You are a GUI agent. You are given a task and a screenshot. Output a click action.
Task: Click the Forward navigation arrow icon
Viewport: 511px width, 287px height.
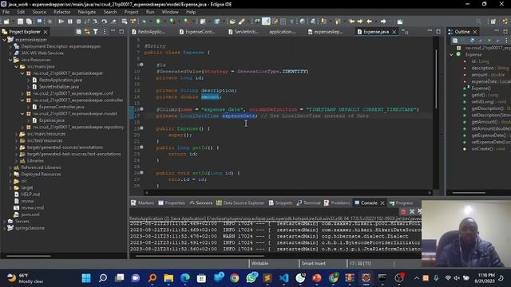point(383,22)
